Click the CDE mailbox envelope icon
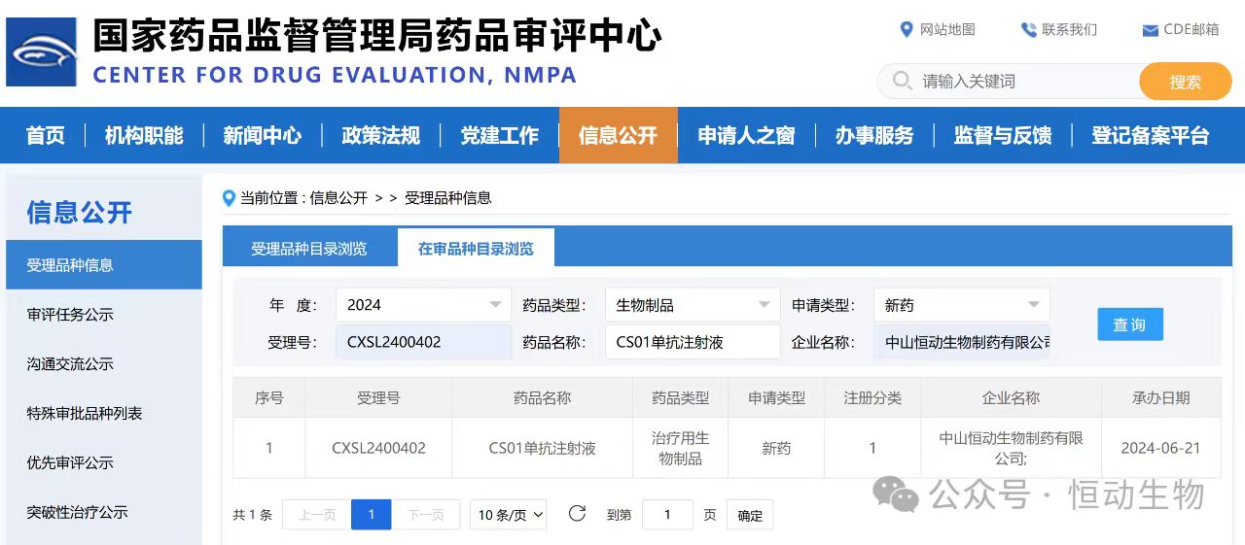The height and width of the screenshot is (545, 1245). [1150, 31]
